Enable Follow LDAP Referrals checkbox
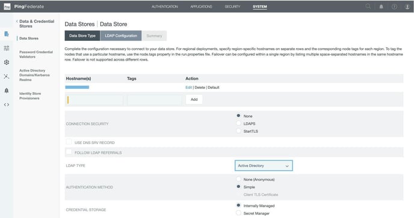Screen dimensions: 414x218 click(x=69, y=152)
